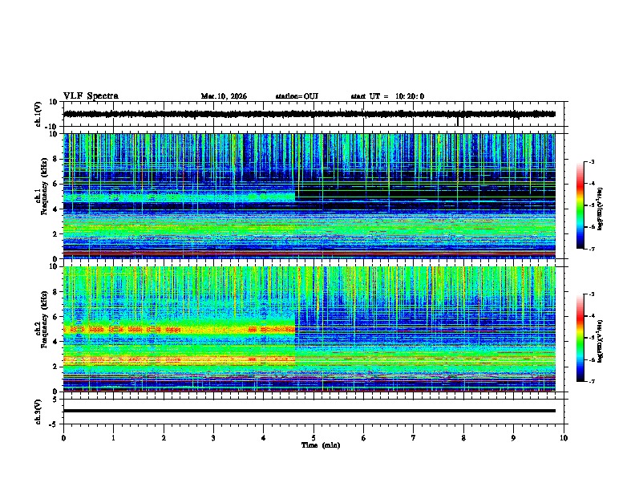Click time axis tick label 4
The width and height of the screenshot is (635, 491).
pos(264,438)
